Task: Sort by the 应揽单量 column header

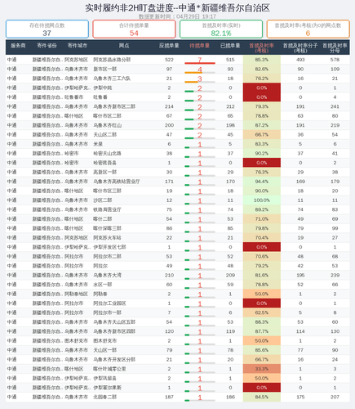Action: (x=169, y=46)
